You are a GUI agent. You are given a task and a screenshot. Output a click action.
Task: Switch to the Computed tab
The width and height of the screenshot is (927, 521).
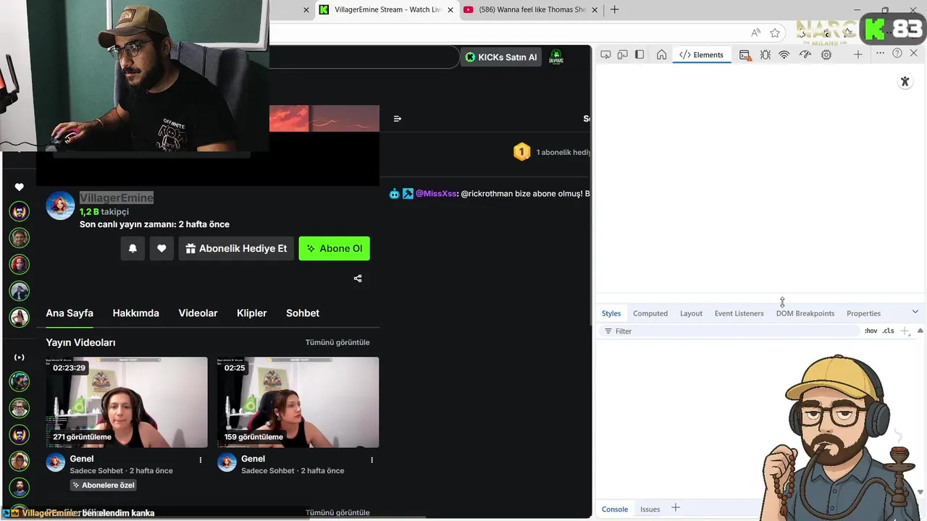(x=650, y=313)
